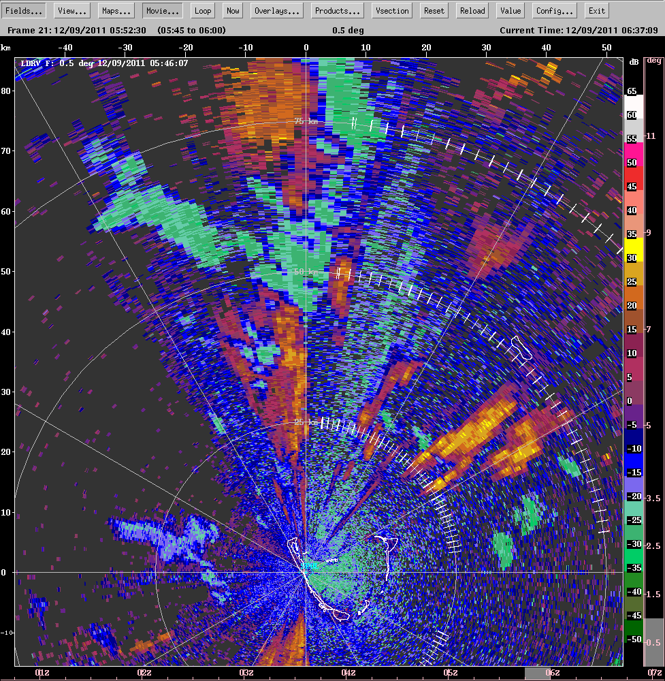665x681 pixels.
Task: Click the white outline east of radar
Action: coord(387,558)
